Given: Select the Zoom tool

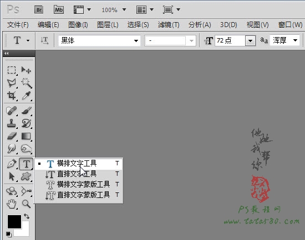Looking at the screenshot, I should coord(26,204).
